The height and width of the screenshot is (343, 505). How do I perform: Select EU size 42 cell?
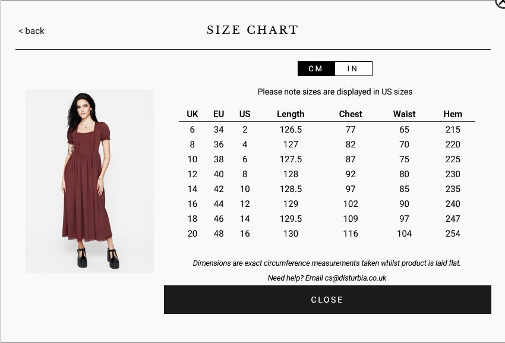click(x=219, y=189)
